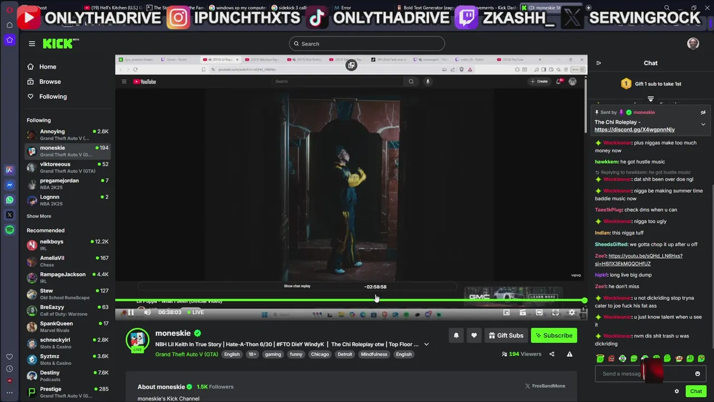Open the user profile avatar menu

coord(693,44)
